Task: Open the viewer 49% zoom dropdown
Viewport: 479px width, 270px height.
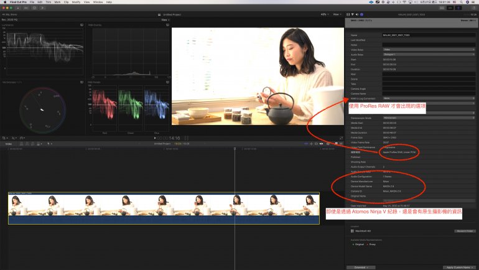Action: tap(325, 13)
